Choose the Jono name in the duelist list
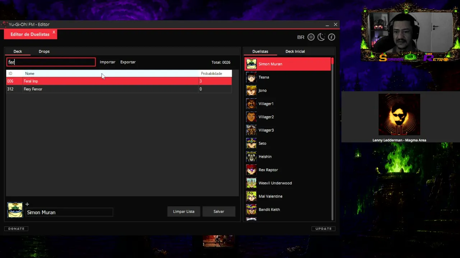Image resolution: width=460 pixels, height=258 pixels. click(x=262, y=91)
